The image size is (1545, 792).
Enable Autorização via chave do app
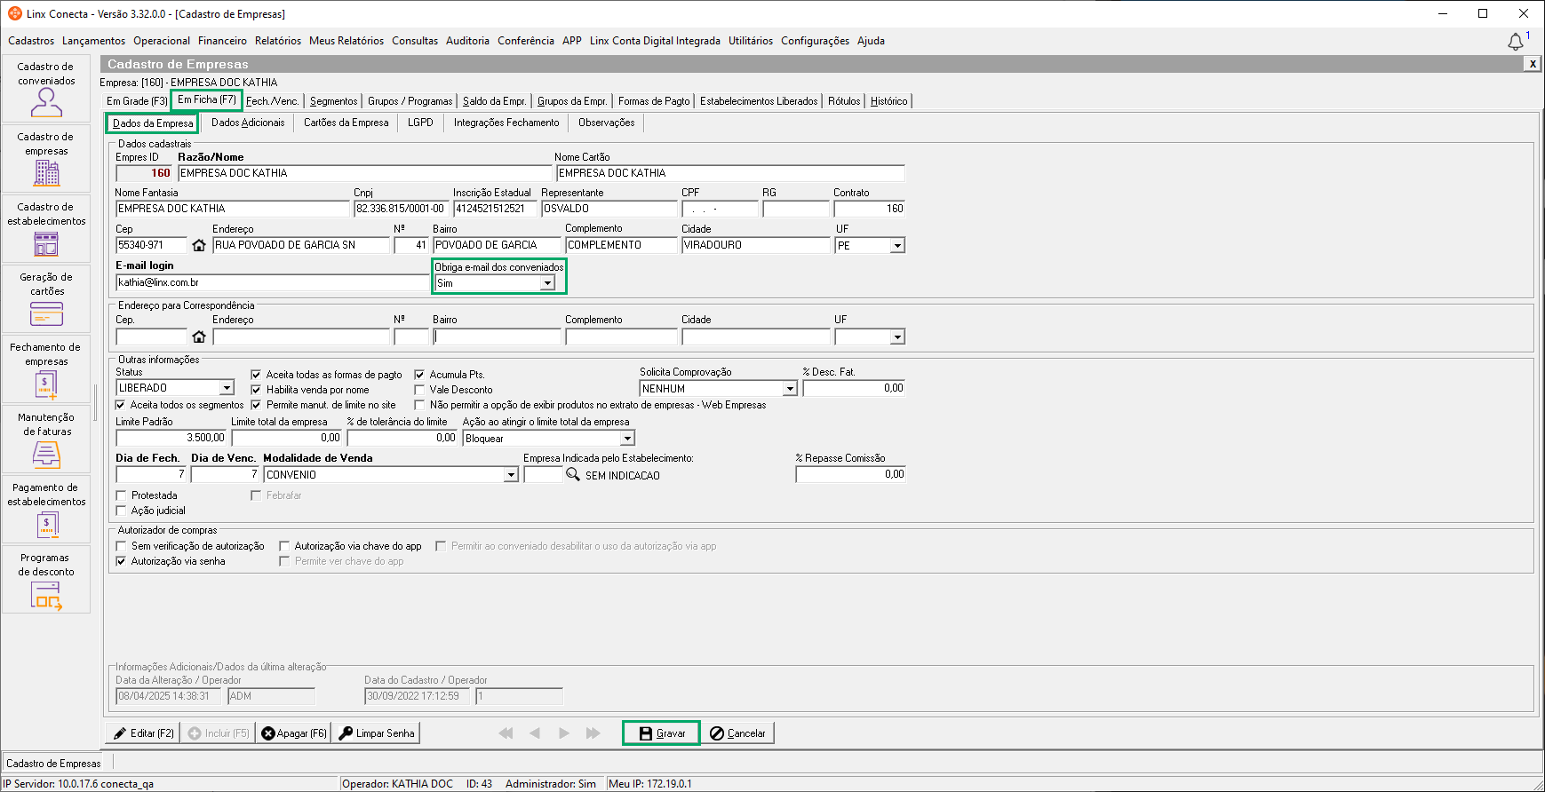pyautogui.click(x=284, y=546)
